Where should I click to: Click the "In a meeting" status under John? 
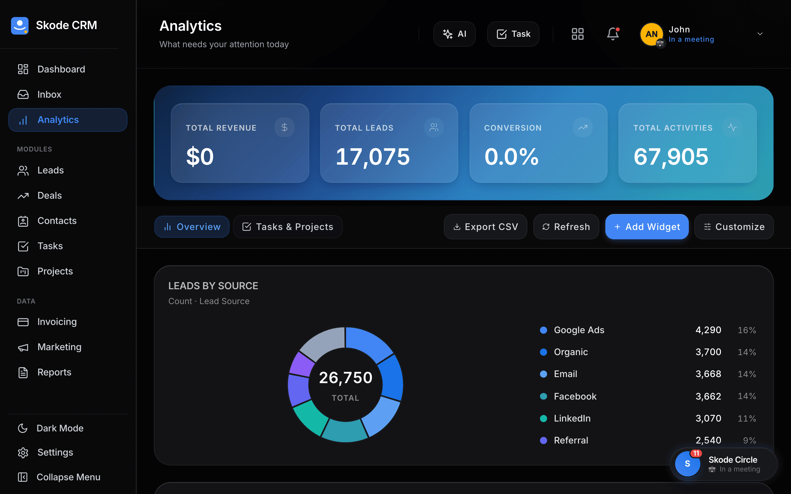coord(691,40)
